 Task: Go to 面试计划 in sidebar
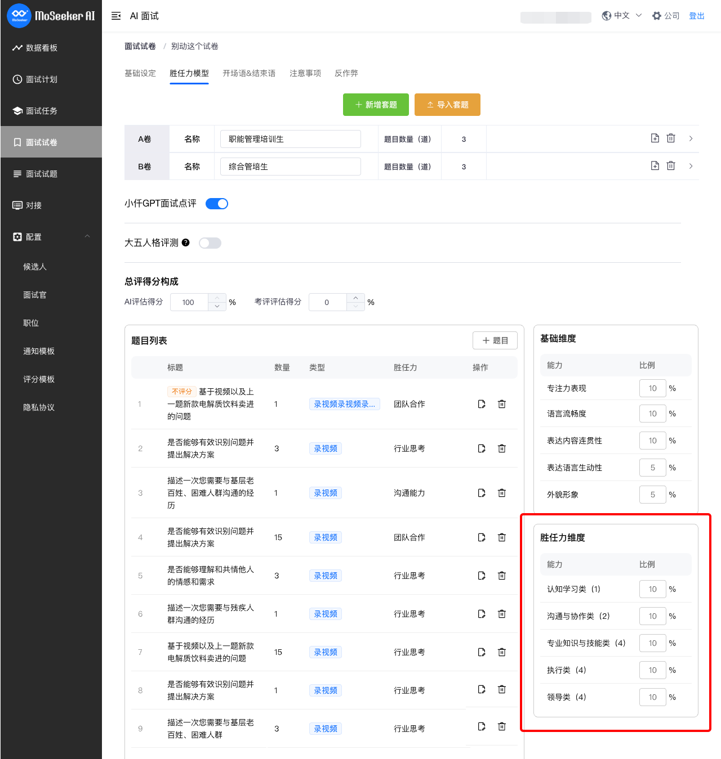point(51,79)
